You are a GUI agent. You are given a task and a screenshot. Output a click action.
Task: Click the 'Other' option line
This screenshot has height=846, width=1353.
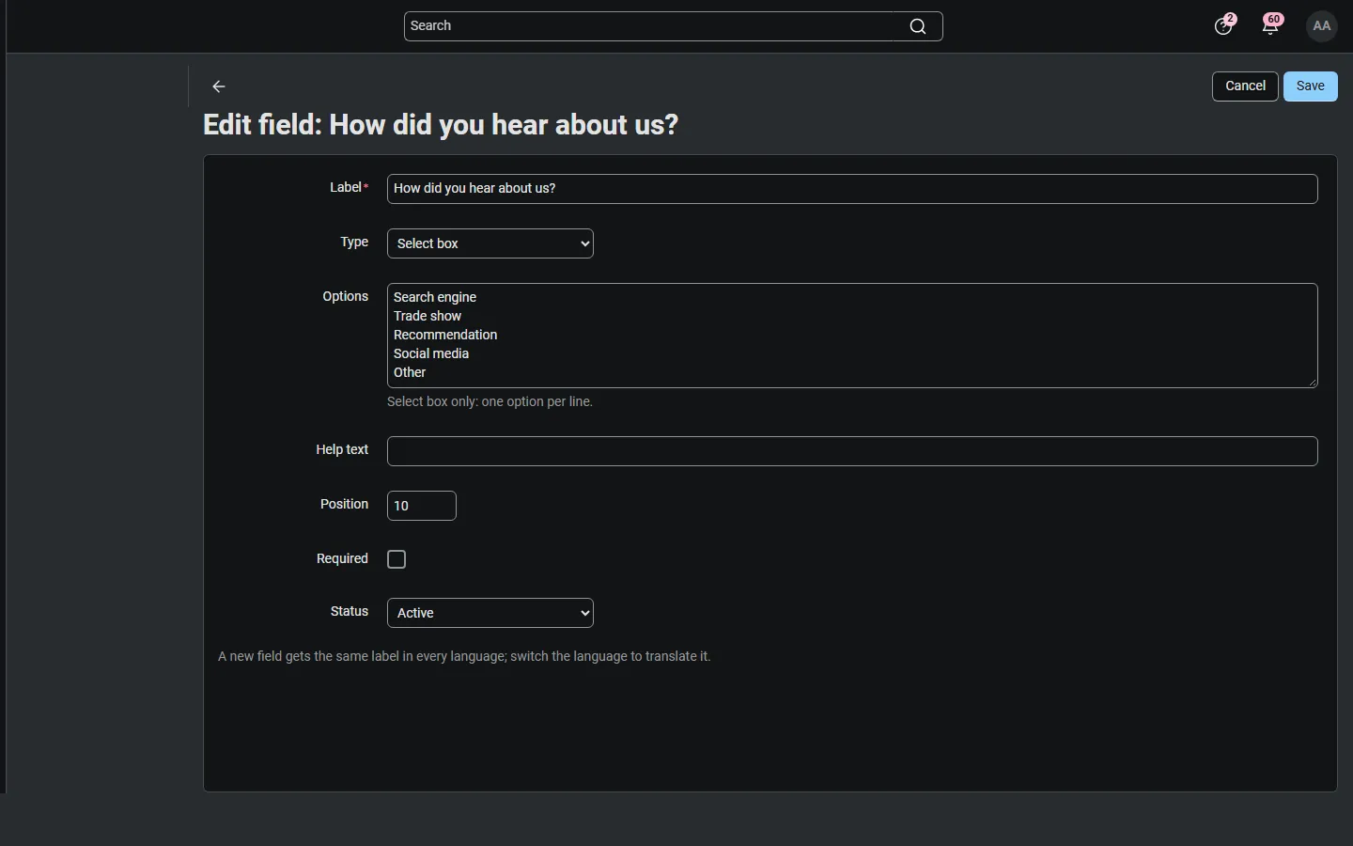pos(410,373)
